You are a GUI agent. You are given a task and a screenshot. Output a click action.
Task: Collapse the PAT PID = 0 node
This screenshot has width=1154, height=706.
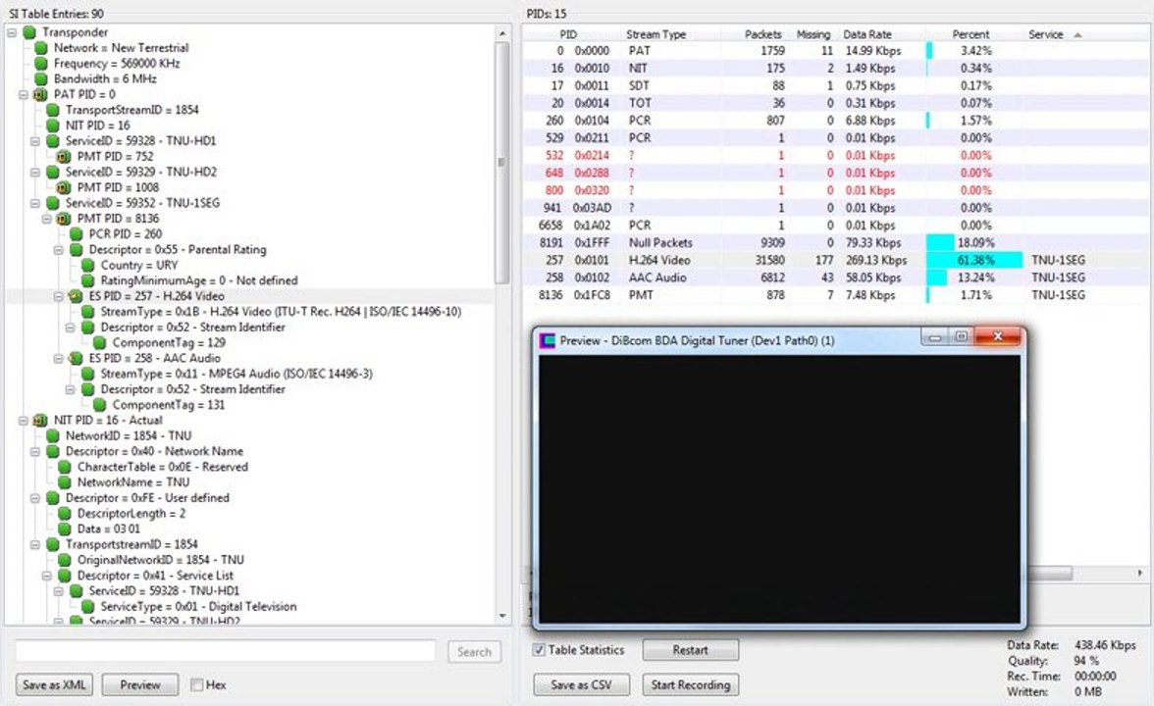[24, 94]
